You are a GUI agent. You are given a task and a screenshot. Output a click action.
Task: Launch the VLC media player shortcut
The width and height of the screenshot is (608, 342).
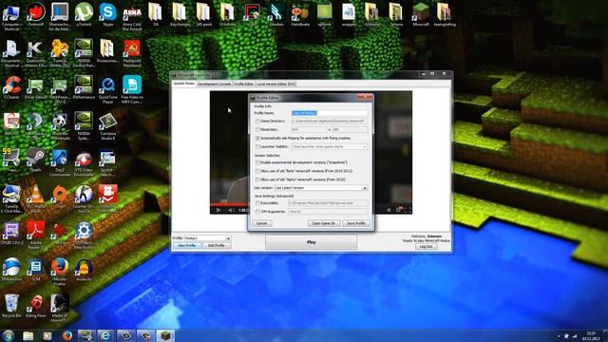(35, 199)
